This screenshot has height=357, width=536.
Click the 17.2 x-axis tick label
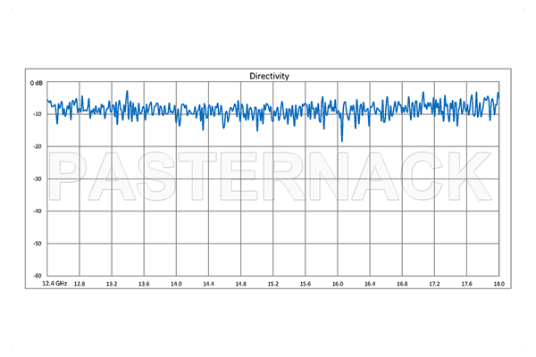(433, 284)
